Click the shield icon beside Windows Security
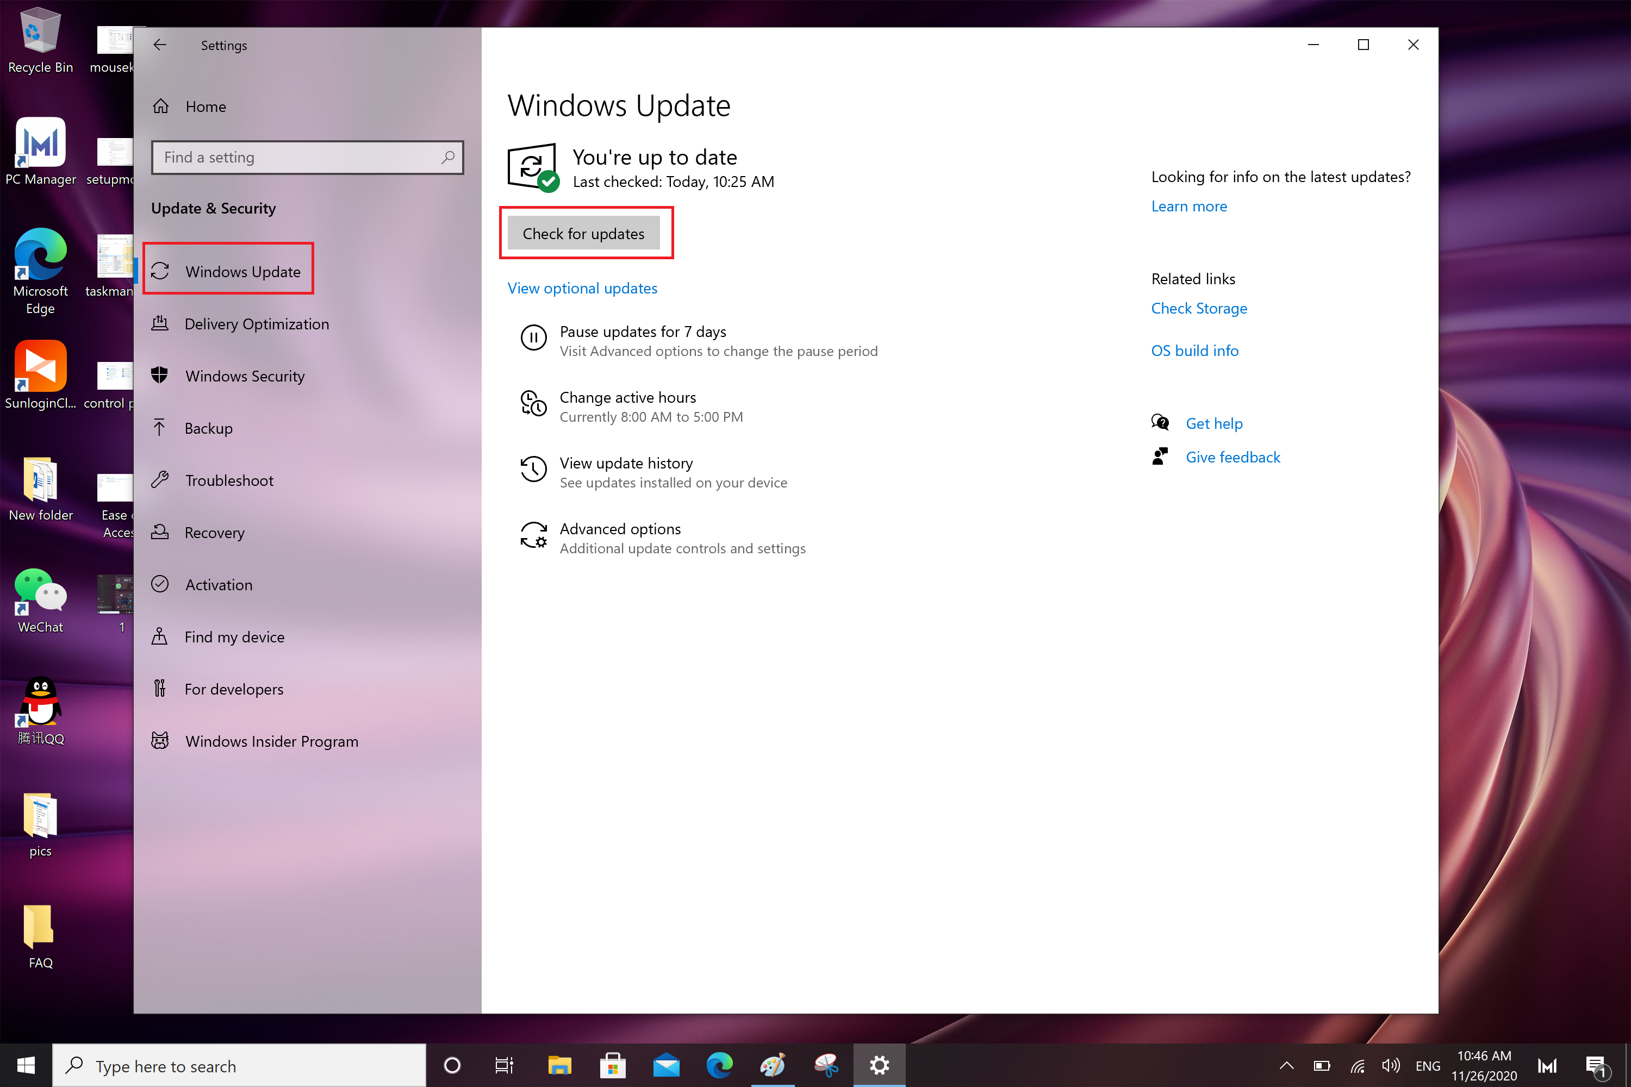The width and height of the screenshot is (1631, 1087). click(159, 375)
